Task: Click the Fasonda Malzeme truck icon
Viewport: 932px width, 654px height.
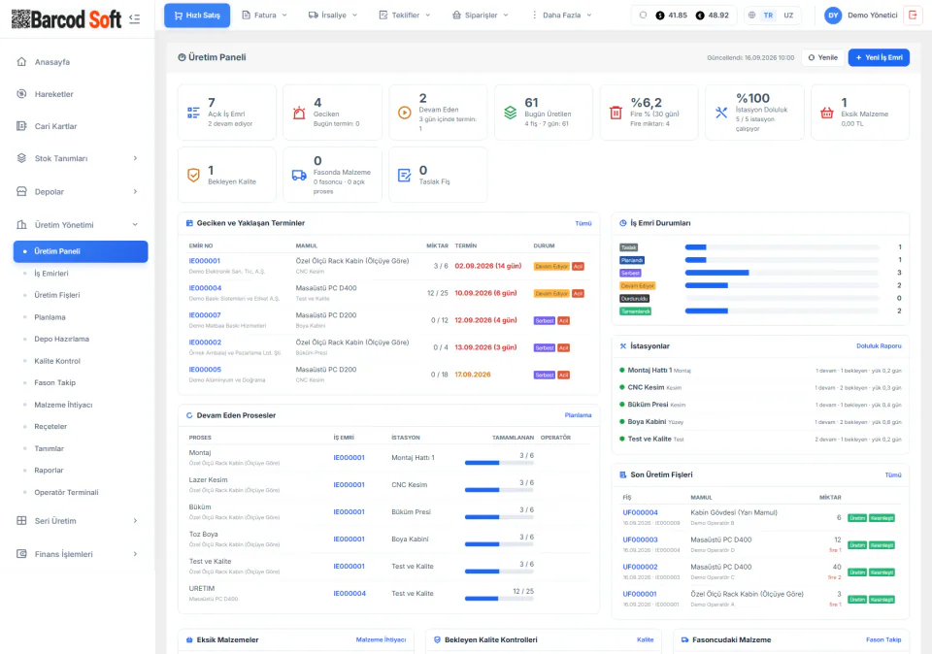Action: coord(299,176)
